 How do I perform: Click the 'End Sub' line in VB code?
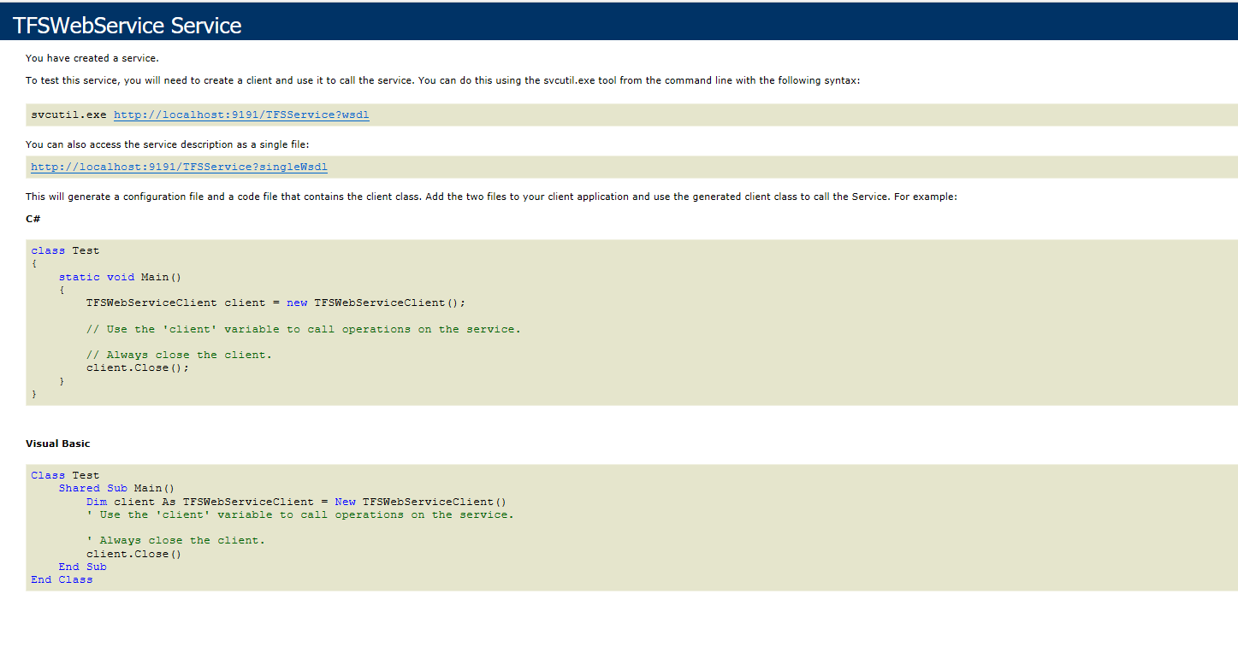coord(82,567)
